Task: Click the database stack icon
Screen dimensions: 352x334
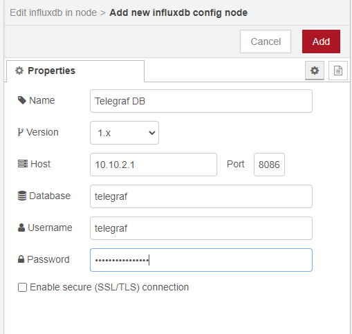Action: click(x=22, y=196)
